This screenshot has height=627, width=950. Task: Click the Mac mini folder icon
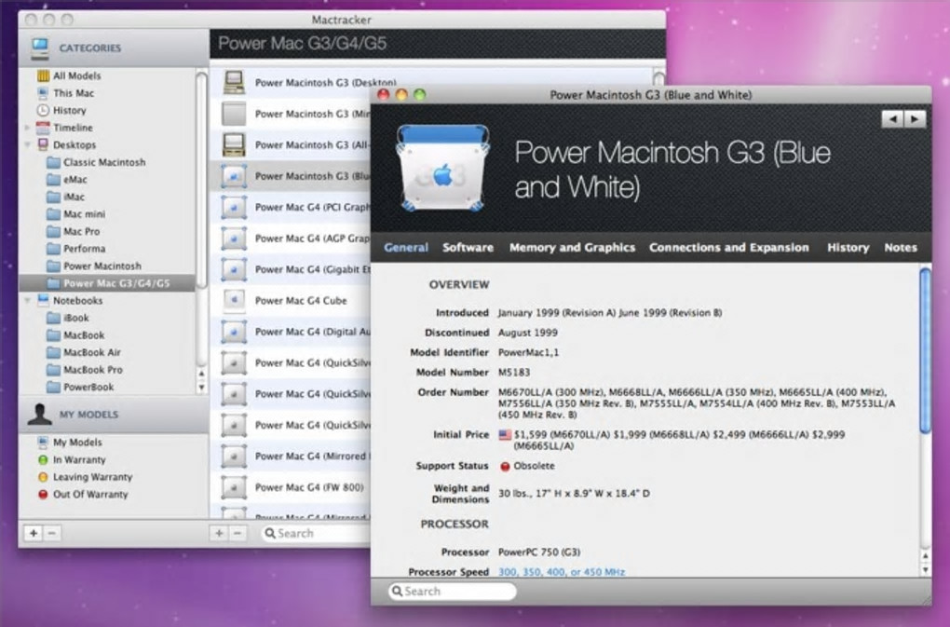coord(53,214)
